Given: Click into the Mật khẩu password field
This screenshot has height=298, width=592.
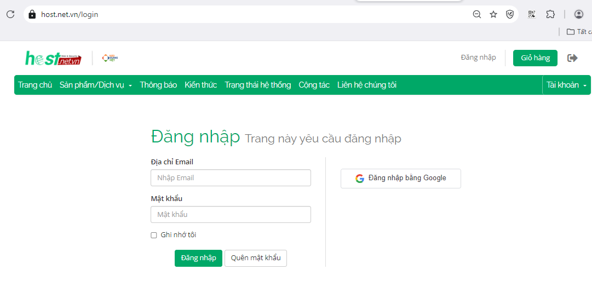Looking at the screenshot, I should click(x=231, y=215).
